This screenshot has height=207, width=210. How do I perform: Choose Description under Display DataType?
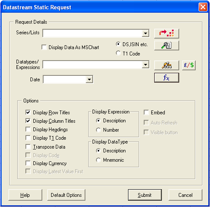click(98, 151)
